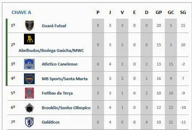
Task: Click the V wins column header
Action: (122, 13)
